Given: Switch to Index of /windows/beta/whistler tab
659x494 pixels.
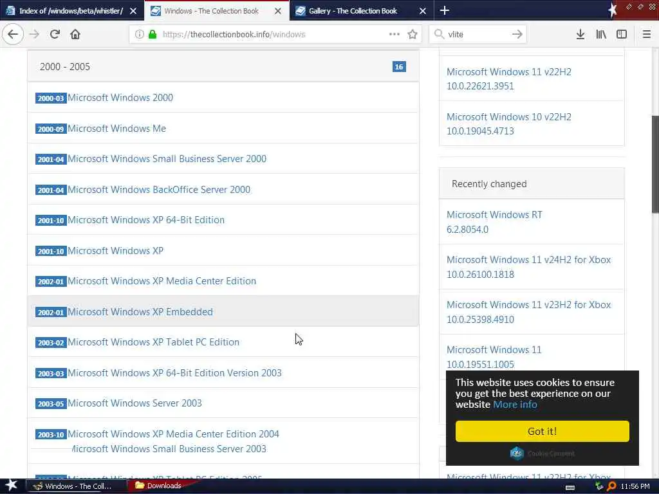Looking at the screenshot, I should 71,11.
